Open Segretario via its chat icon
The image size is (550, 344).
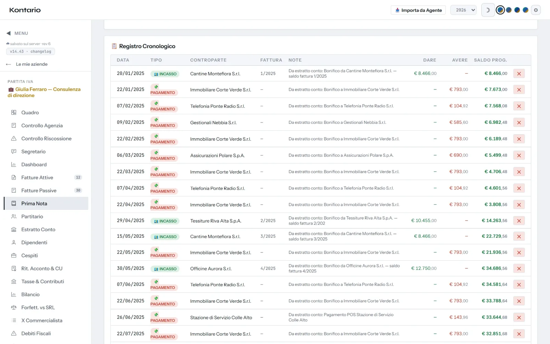pyautogui.click(x=14, y=151)
